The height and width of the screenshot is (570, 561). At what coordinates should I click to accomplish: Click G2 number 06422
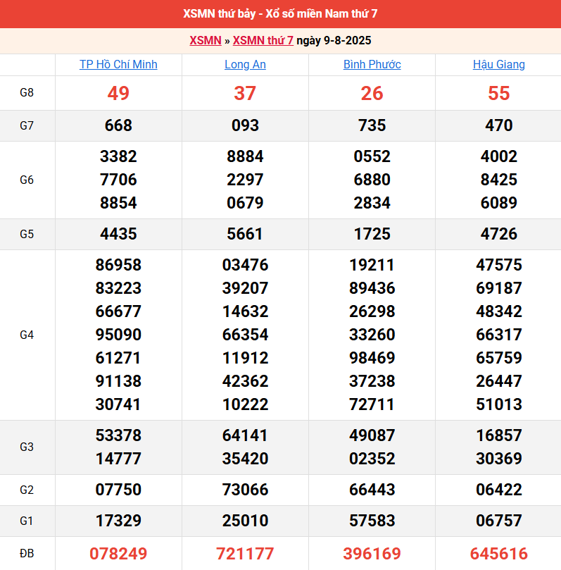tap(499, 489)
